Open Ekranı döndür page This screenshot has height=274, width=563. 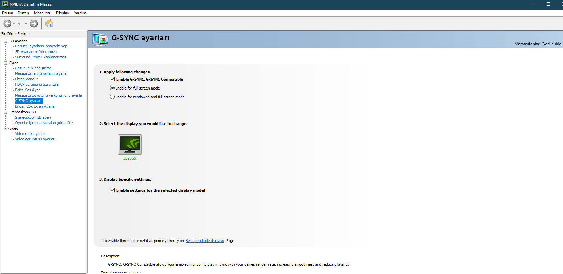tap(26, 79)
